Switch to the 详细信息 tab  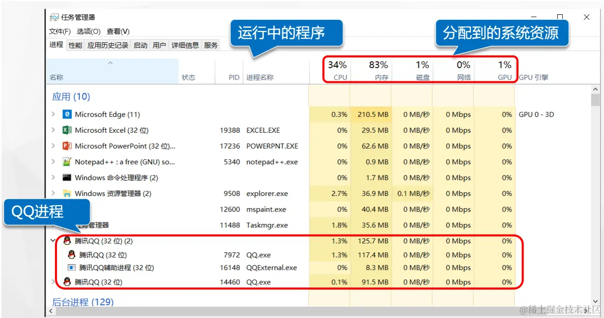point(185,45)
